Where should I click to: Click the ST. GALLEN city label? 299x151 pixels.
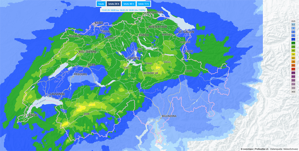pos(186,32)
